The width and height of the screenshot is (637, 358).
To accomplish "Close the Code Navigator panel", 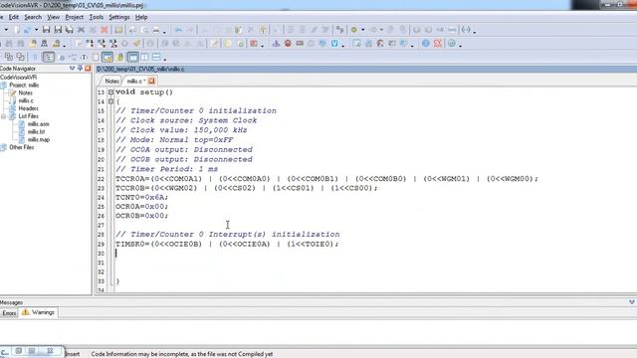I will [x=88, y=69].
